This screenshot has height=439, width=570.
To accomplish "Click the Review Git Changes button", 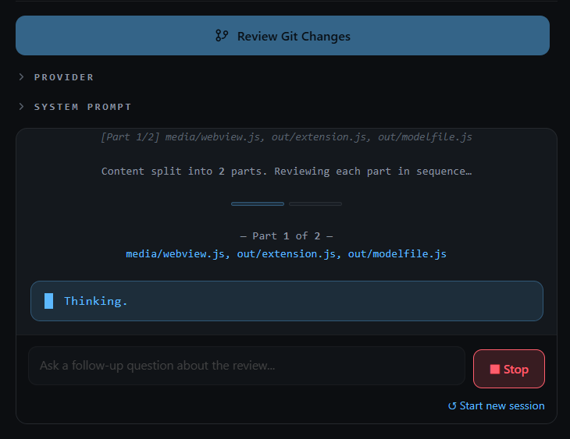I will point(283,36).
